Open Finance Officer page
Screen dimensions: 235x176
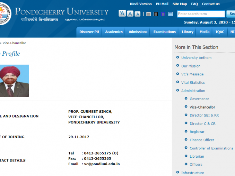click(x=202, y=140)
